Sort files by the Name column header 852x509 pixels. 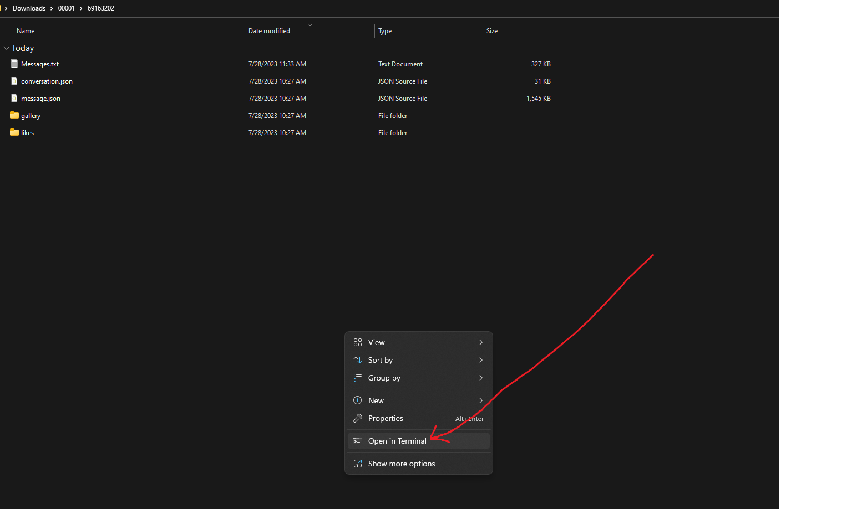coord(26,31)
